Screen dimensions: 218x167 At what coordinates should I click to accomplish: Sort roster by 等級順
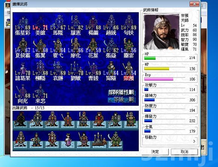coord(121,100)
